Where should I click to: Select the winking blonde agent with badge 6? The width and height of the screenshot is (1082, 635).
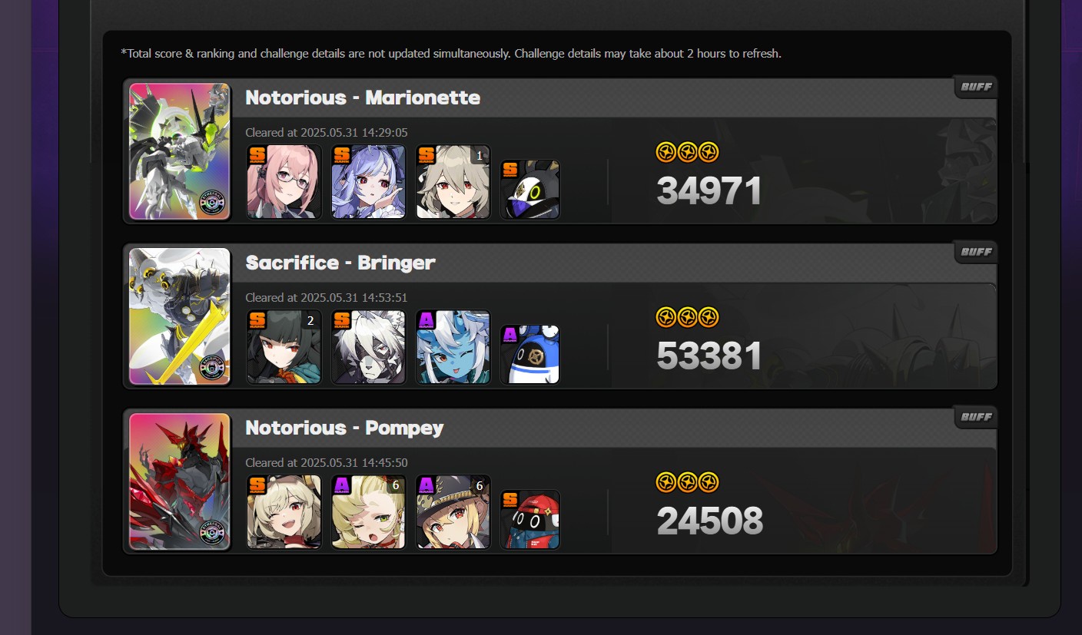click(x=368, y=512)
